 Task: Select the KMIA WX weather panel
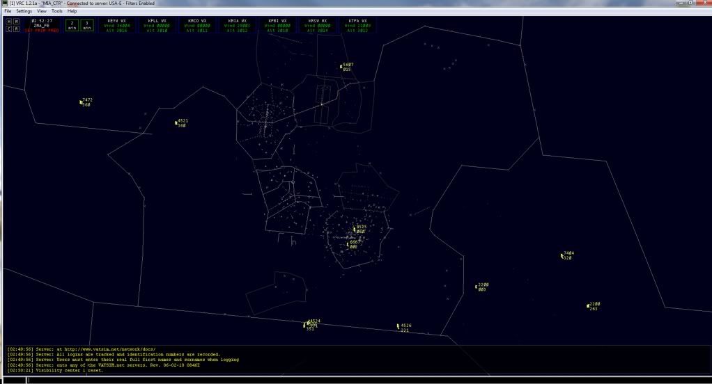click(238, 26)
